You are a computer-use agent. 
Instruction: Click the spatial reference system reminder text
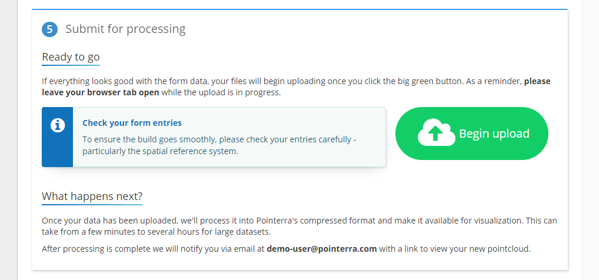[161, 151]
